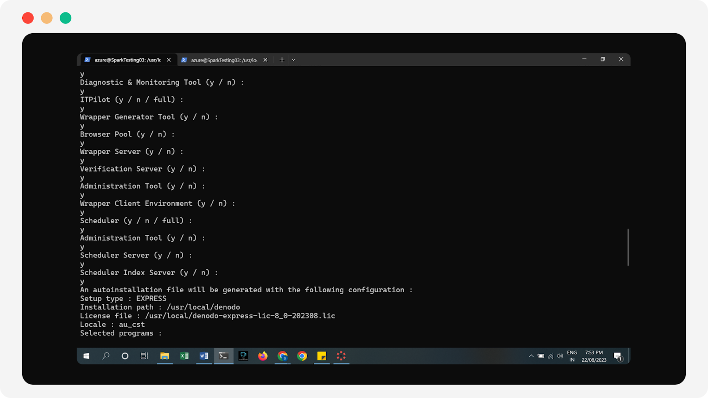The image size is (708, 398).
Task: Click 'Scheduler Index Server (y / n) :' line
Action: click(x=149, y=272)
